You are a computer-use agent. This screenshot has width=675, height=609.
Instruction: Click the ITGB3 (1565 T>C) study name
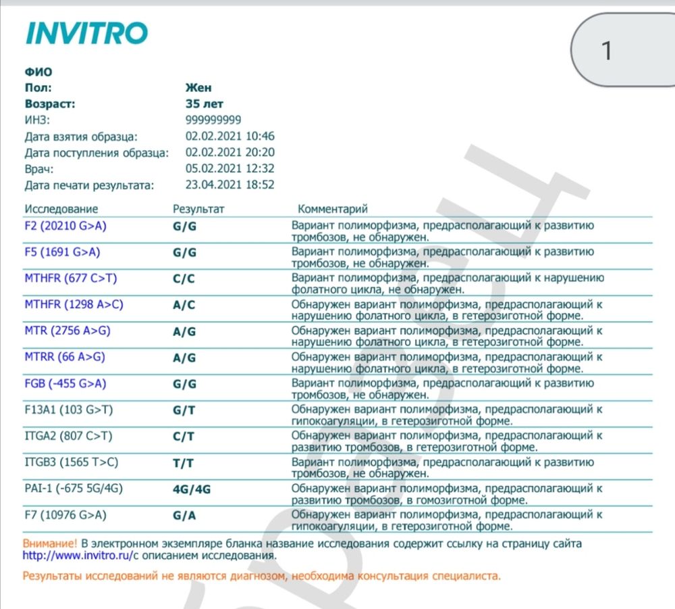coord(71,462)
